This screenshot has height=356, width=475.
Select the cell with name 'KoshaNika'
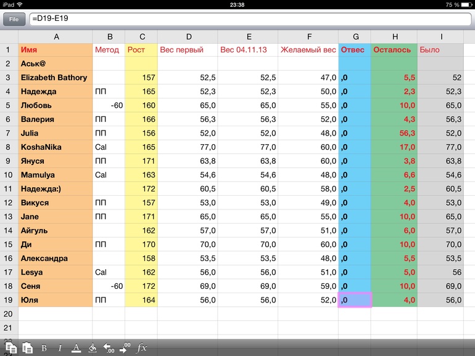(x=56, y=147)
